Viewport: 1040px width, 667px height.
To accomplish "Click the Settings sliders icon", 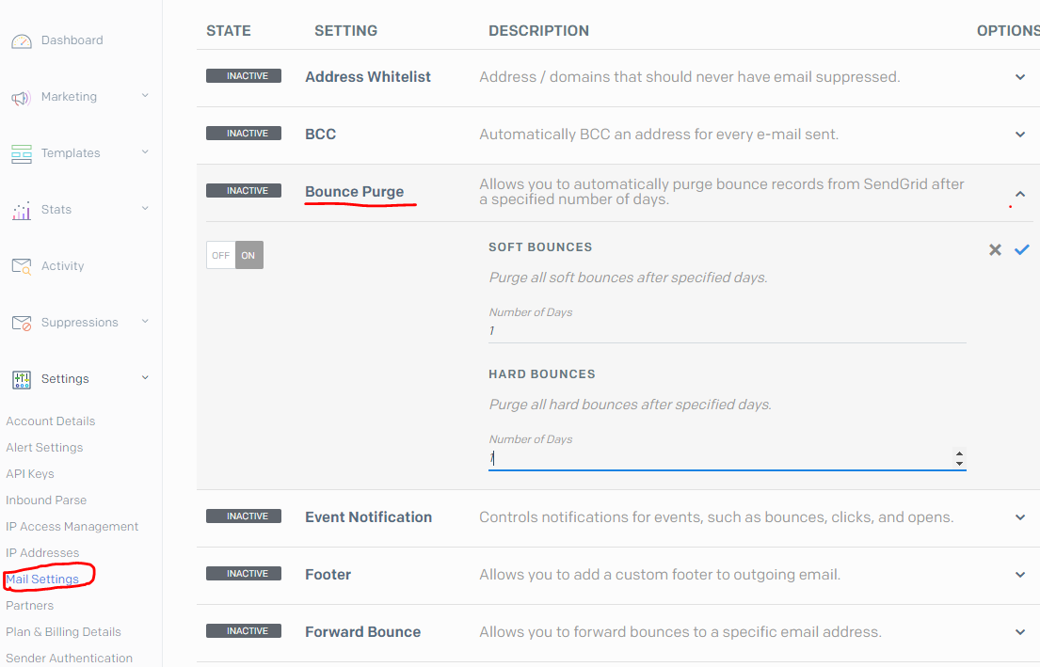I will (22, 380).
